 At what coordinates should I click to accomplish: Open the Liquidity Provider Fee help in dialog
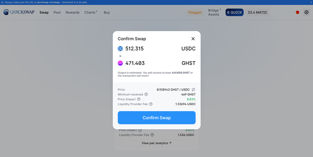pyautogui.click(x=151, y=104)
